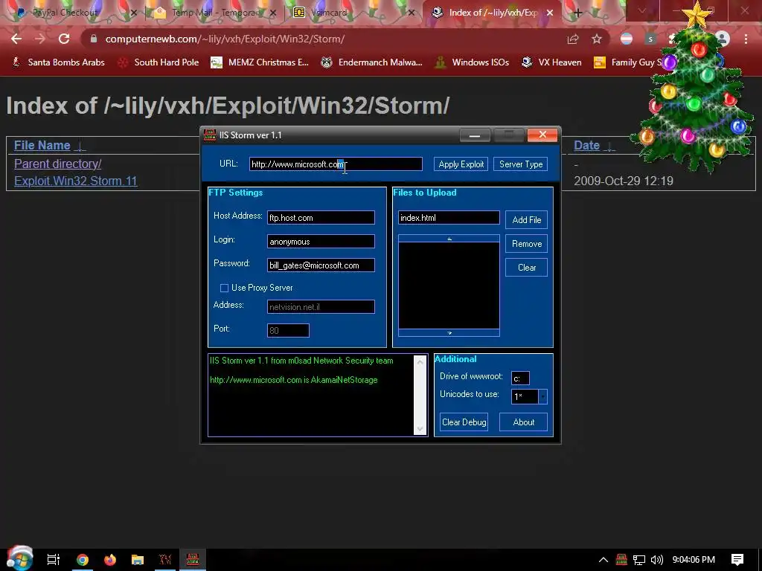
Task: Click IIS Storm taskbar icon
Action: (x=193, y=560)
